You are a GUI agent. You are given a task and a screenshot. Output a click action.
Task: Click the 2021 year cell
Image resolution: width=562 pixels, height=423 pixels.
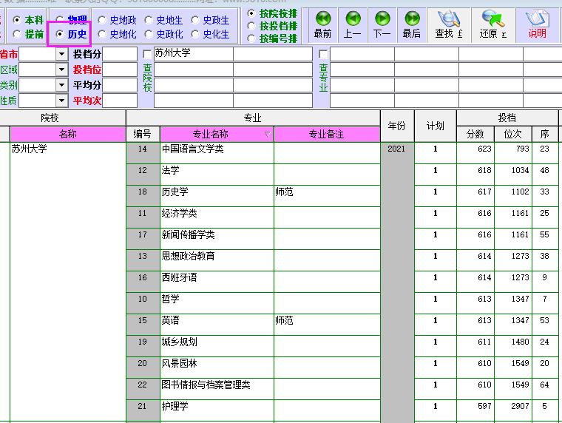click(396, 149)
